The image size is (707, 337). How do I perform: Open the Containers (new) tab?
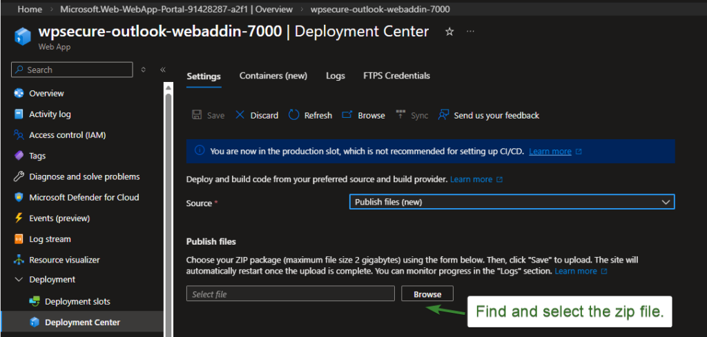pos(273,76)
